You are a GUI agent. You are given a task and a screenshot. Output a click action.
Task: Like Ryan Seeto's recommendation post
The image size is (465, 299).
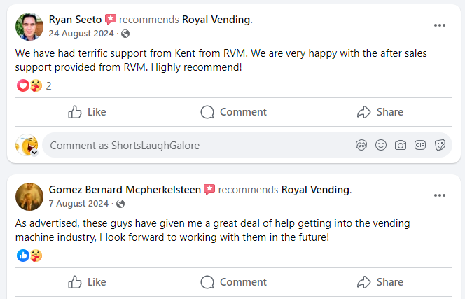click(88, 112)
